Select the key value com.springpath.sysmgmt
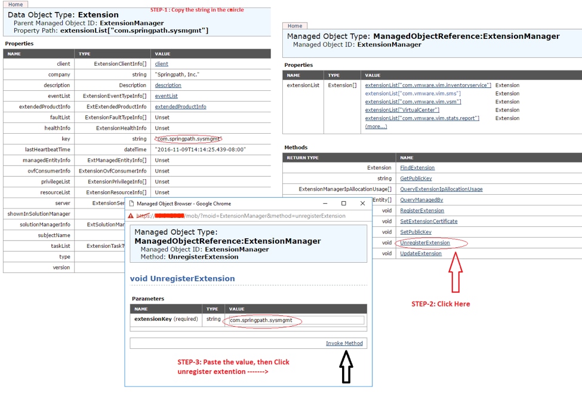The height and width of the screenshot is (393, 582). (x=188, y=139)
